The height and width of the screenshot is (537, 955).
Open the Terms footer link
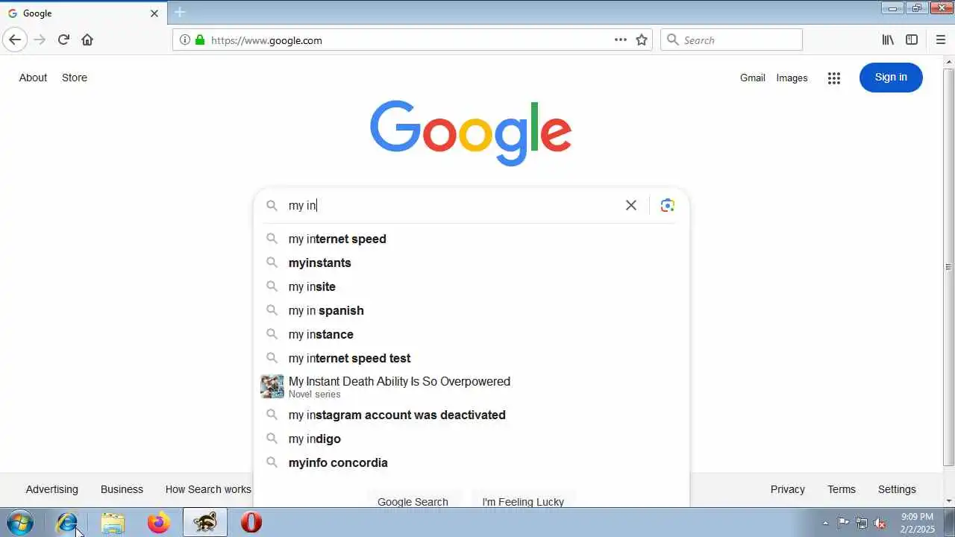pyautogui.click(x=842, y=489)
